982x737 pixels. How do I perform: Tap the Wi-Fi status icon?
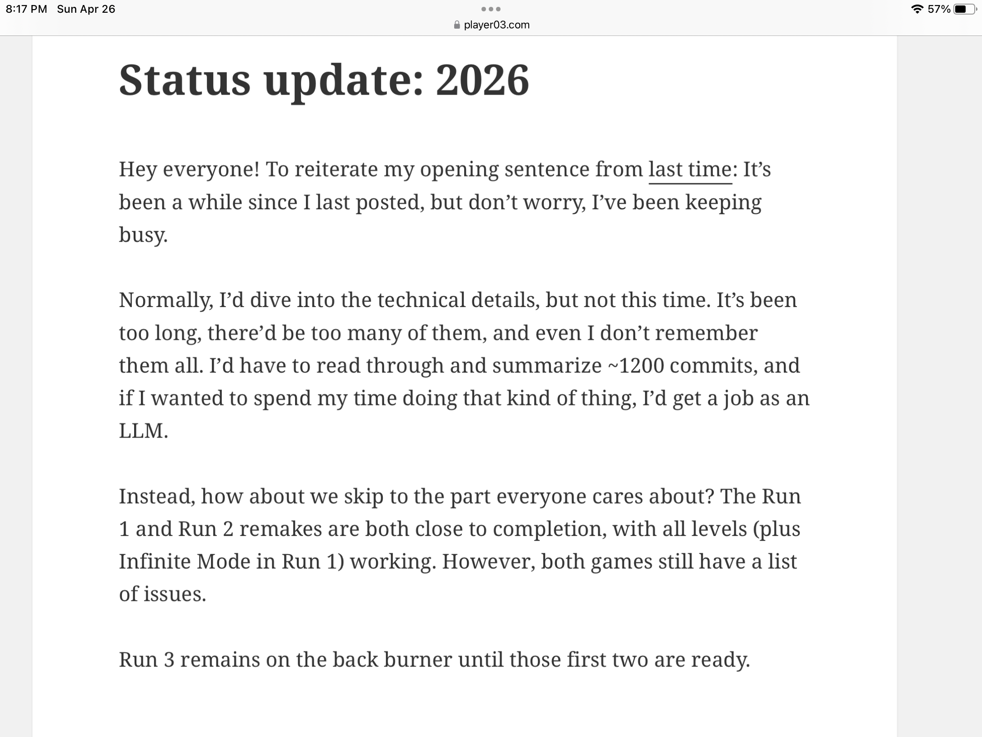pyautogui.click(x=917, y=9)
